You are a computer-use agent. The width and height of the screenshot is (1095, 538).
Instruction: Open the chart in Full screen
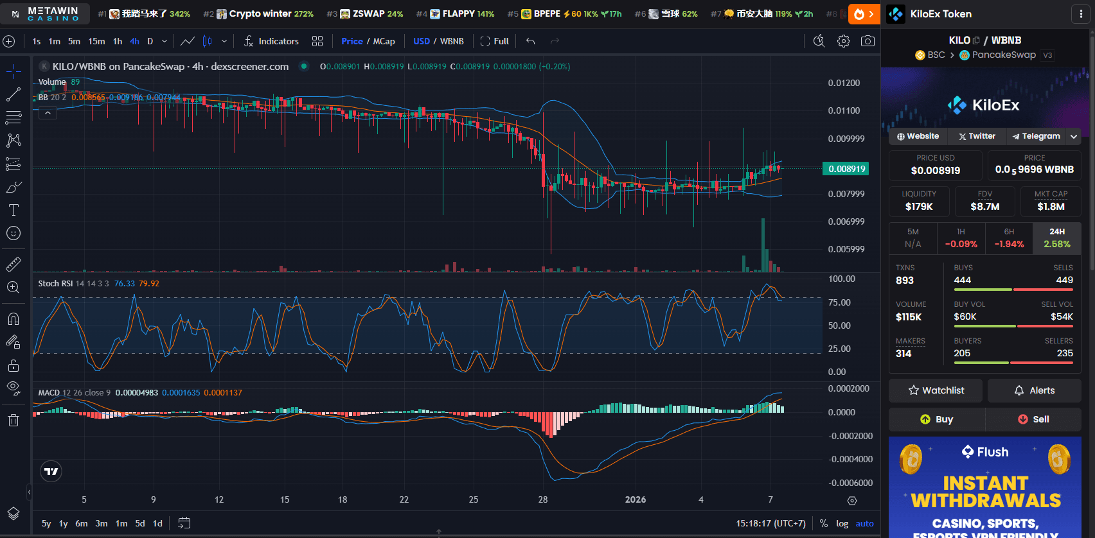pos(494,41)
